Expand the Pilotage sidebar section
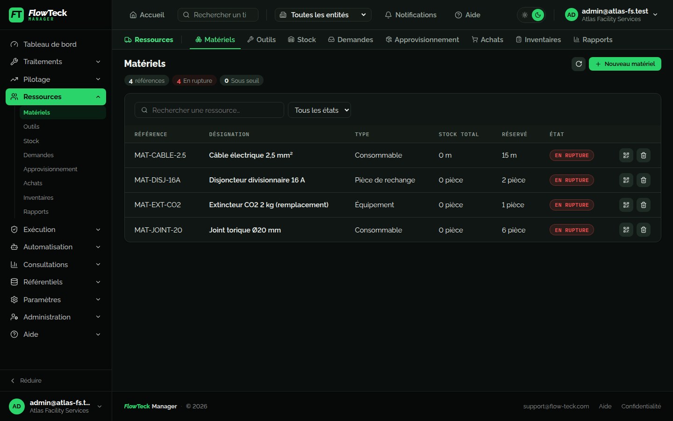Screen dimensions: 673x421 pos(56,80)
